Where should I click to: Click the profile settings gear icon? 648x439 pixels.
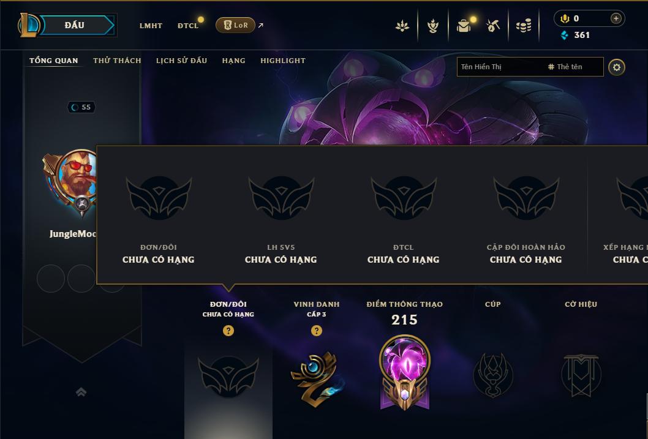[617, 67]
